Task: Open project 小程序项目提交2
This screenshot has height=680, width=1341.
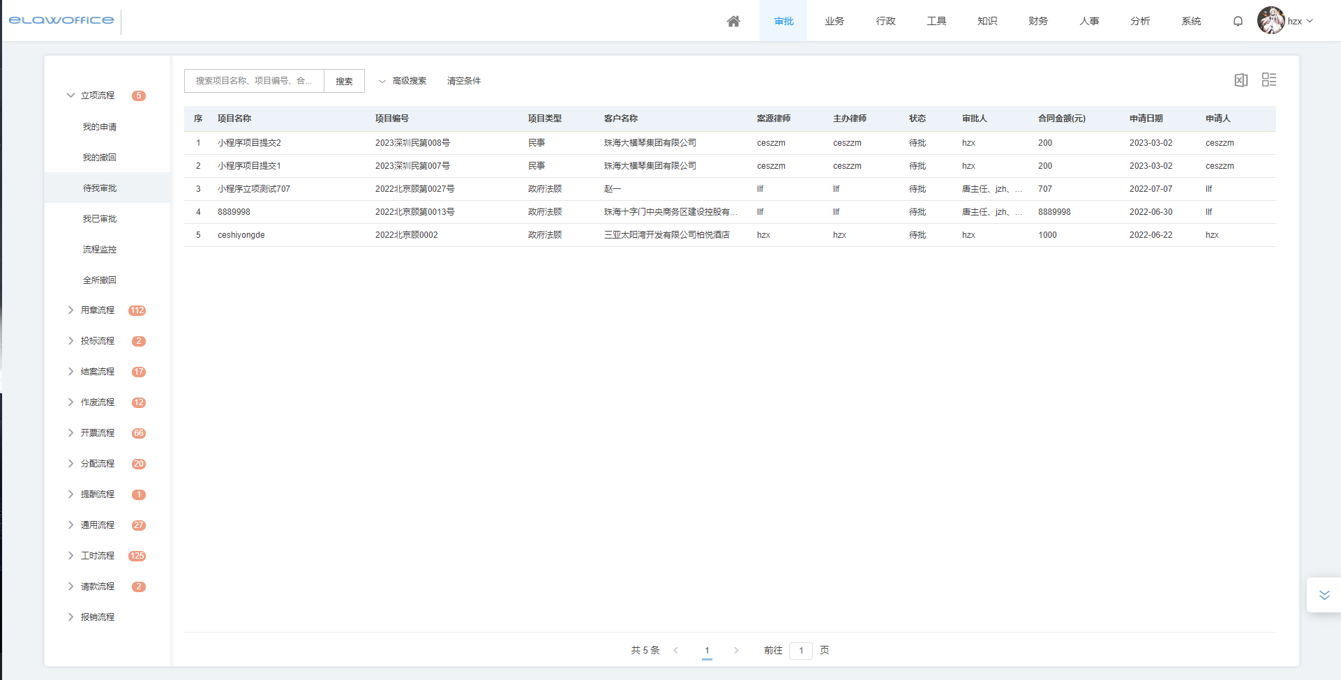Action: coord(249,143)
